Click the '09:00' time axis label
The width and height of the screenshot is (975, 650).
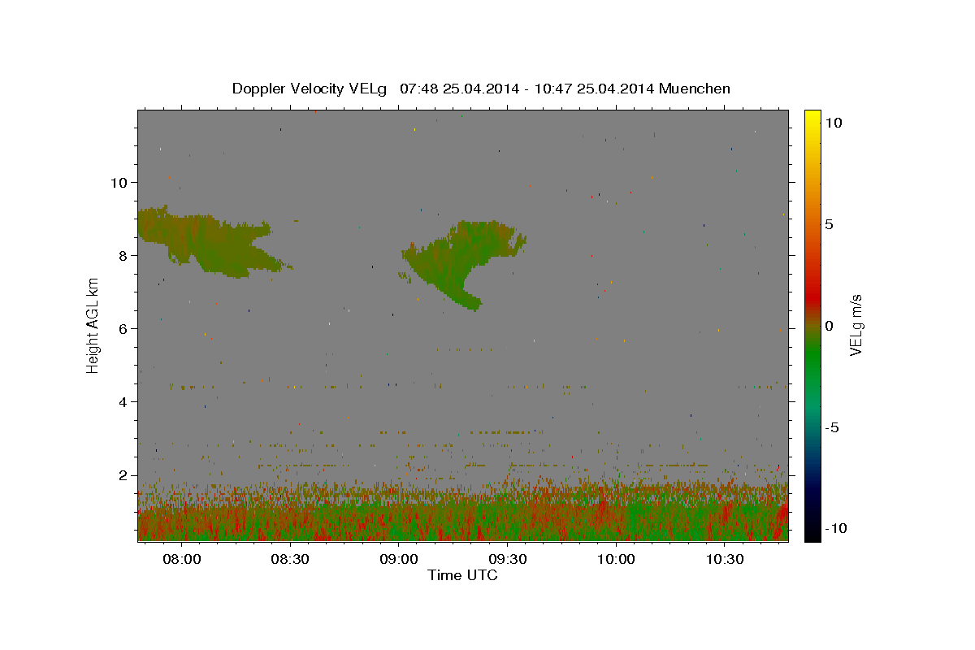(399, 560)
